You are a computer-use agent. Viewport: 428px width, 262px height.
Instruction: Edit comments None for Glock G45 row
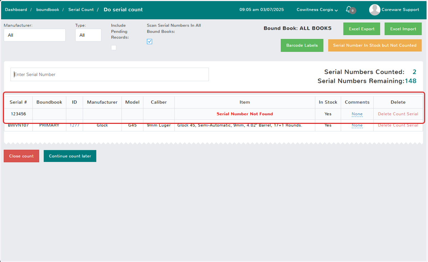click(357, 125)
